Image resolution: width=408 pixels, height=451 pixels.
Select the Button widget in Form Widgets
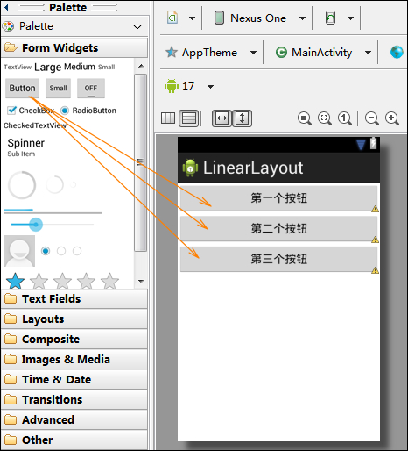pyautogui.click(x=22, y=88)
